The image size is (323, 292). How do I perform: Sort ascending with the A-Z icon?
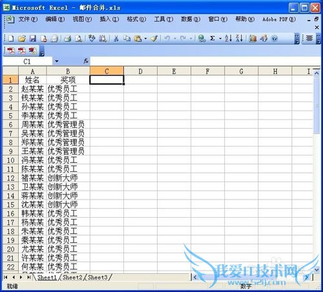click(x=228, y=39)
